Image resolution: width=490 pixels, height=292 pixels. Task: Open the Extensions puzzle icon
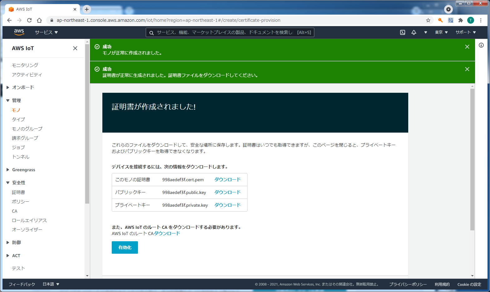click(460, 20)
